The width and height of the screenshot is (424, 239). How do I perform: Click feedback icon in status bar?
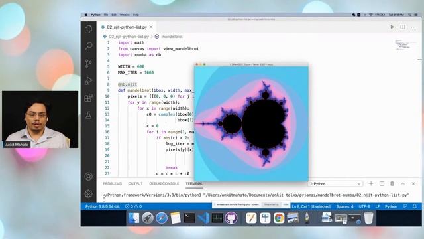405,206
